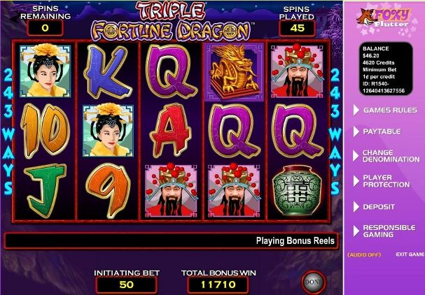Expand the Player Protection arrow
This screenshot has width=425, height=295.
356,181
